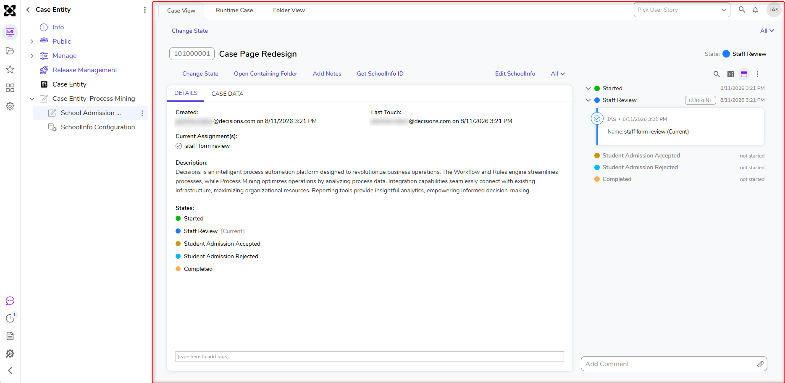Select SchoolInfo Configuration tree item
Viewport: 785px width, 383px height.
(98, 127)
